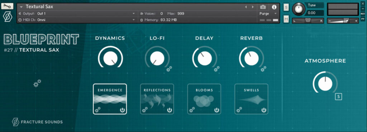Click the Atmosphere knob

(x=325, y=83)
